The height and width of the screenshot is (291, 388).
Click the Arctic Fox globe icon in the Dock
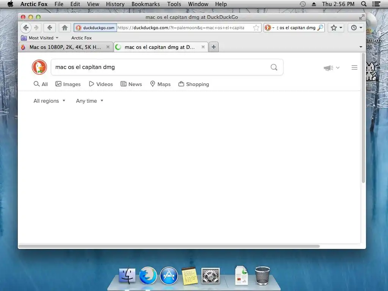[x=148, y=275]
